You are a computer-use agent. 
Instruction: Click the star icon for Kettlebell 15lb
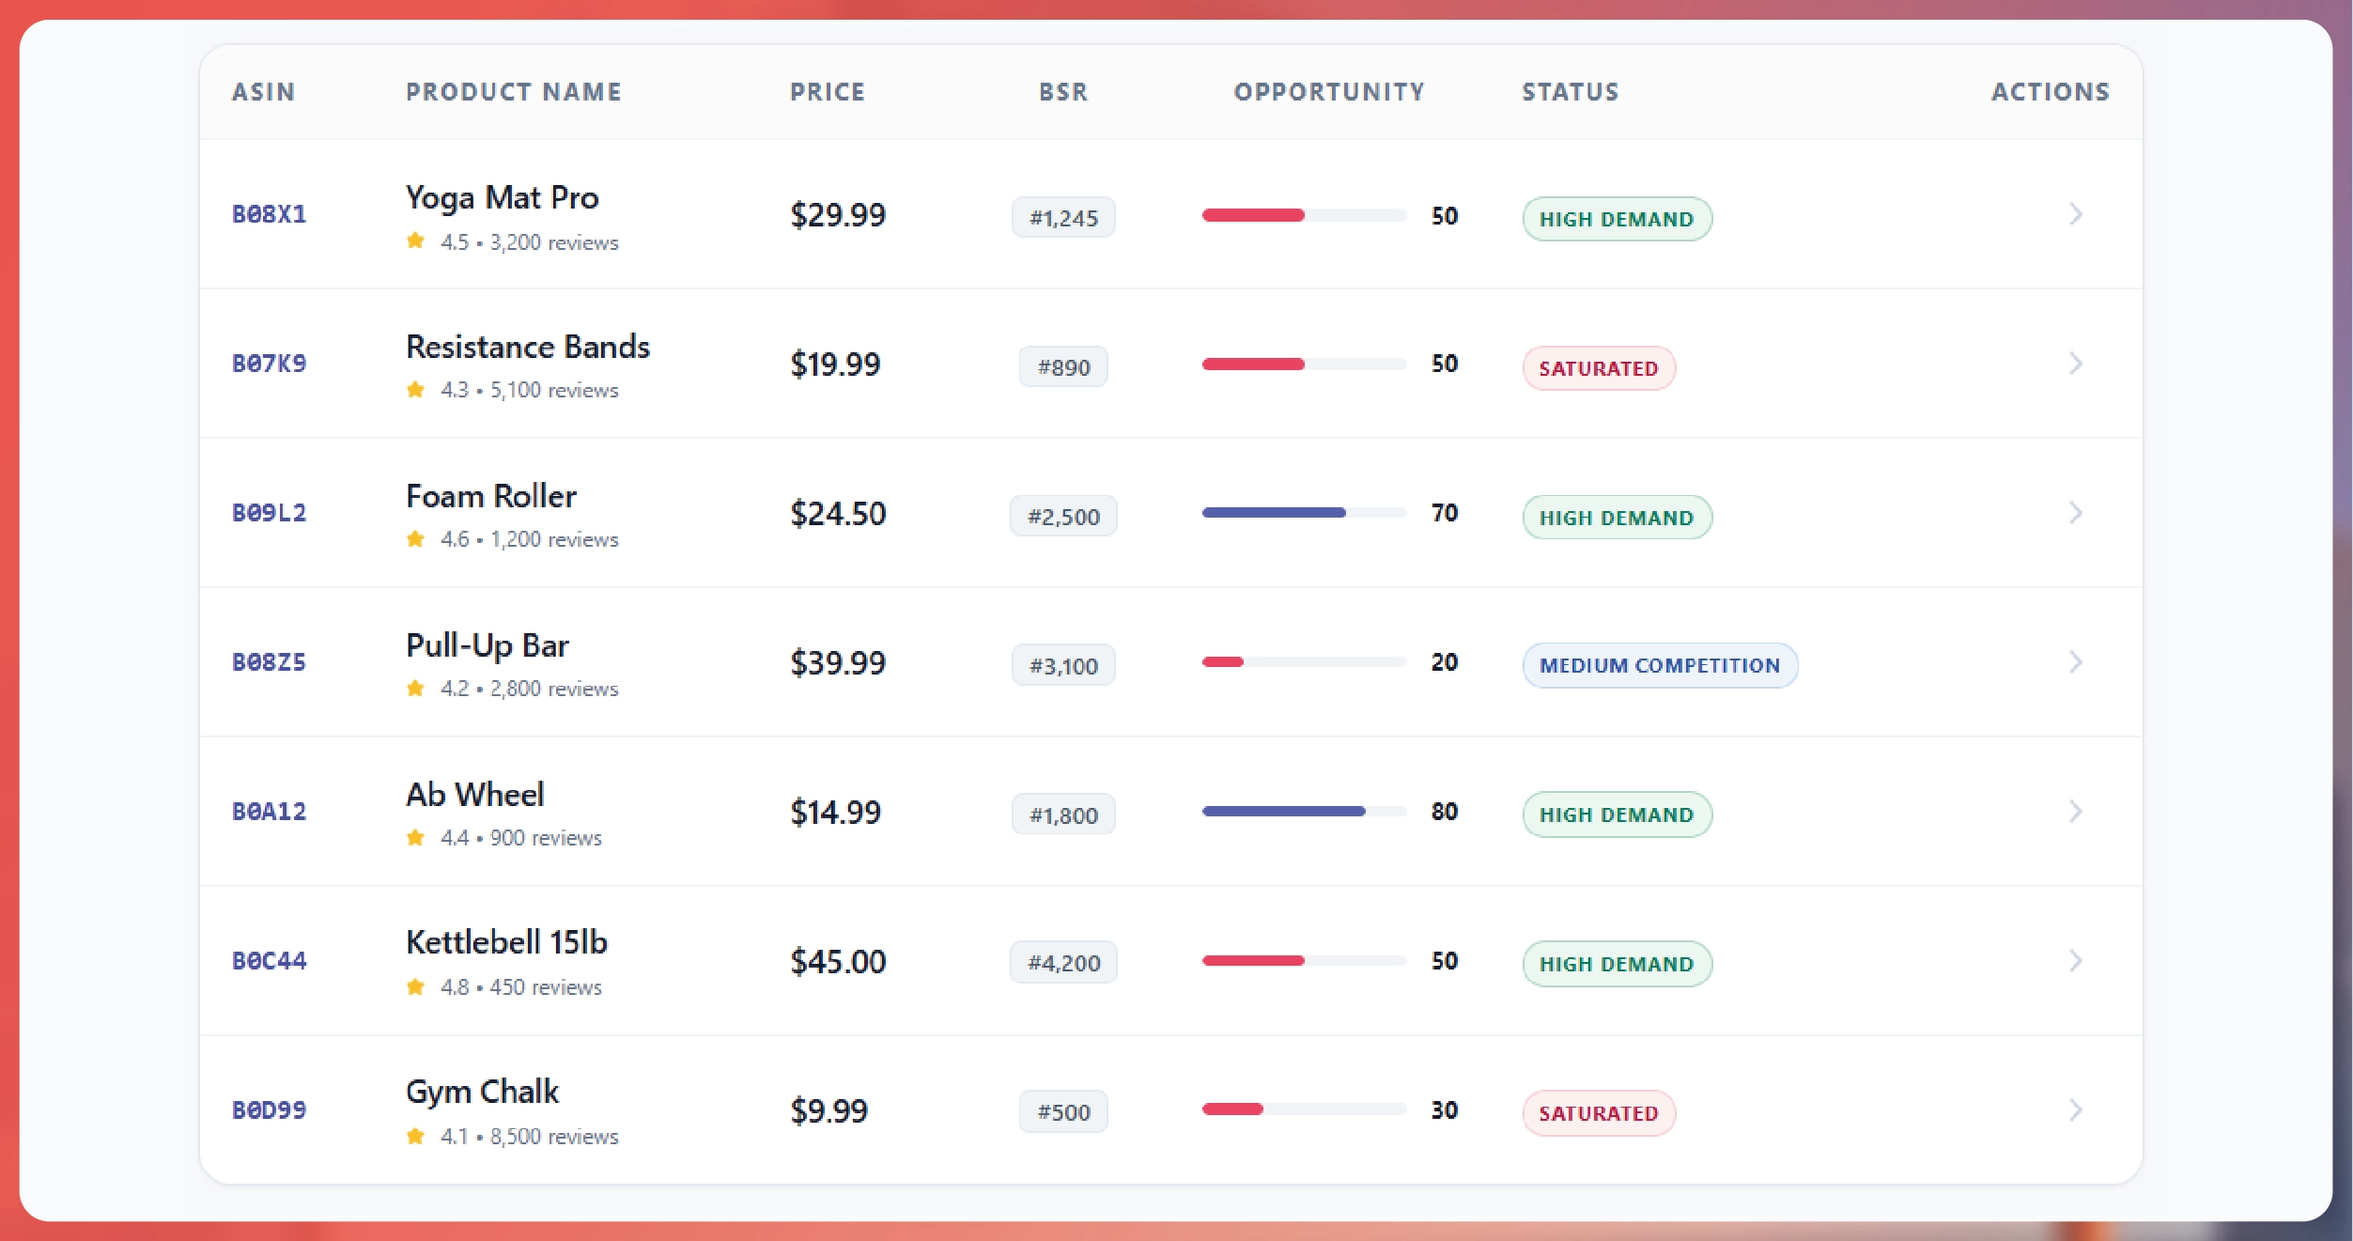pos(416,986)
